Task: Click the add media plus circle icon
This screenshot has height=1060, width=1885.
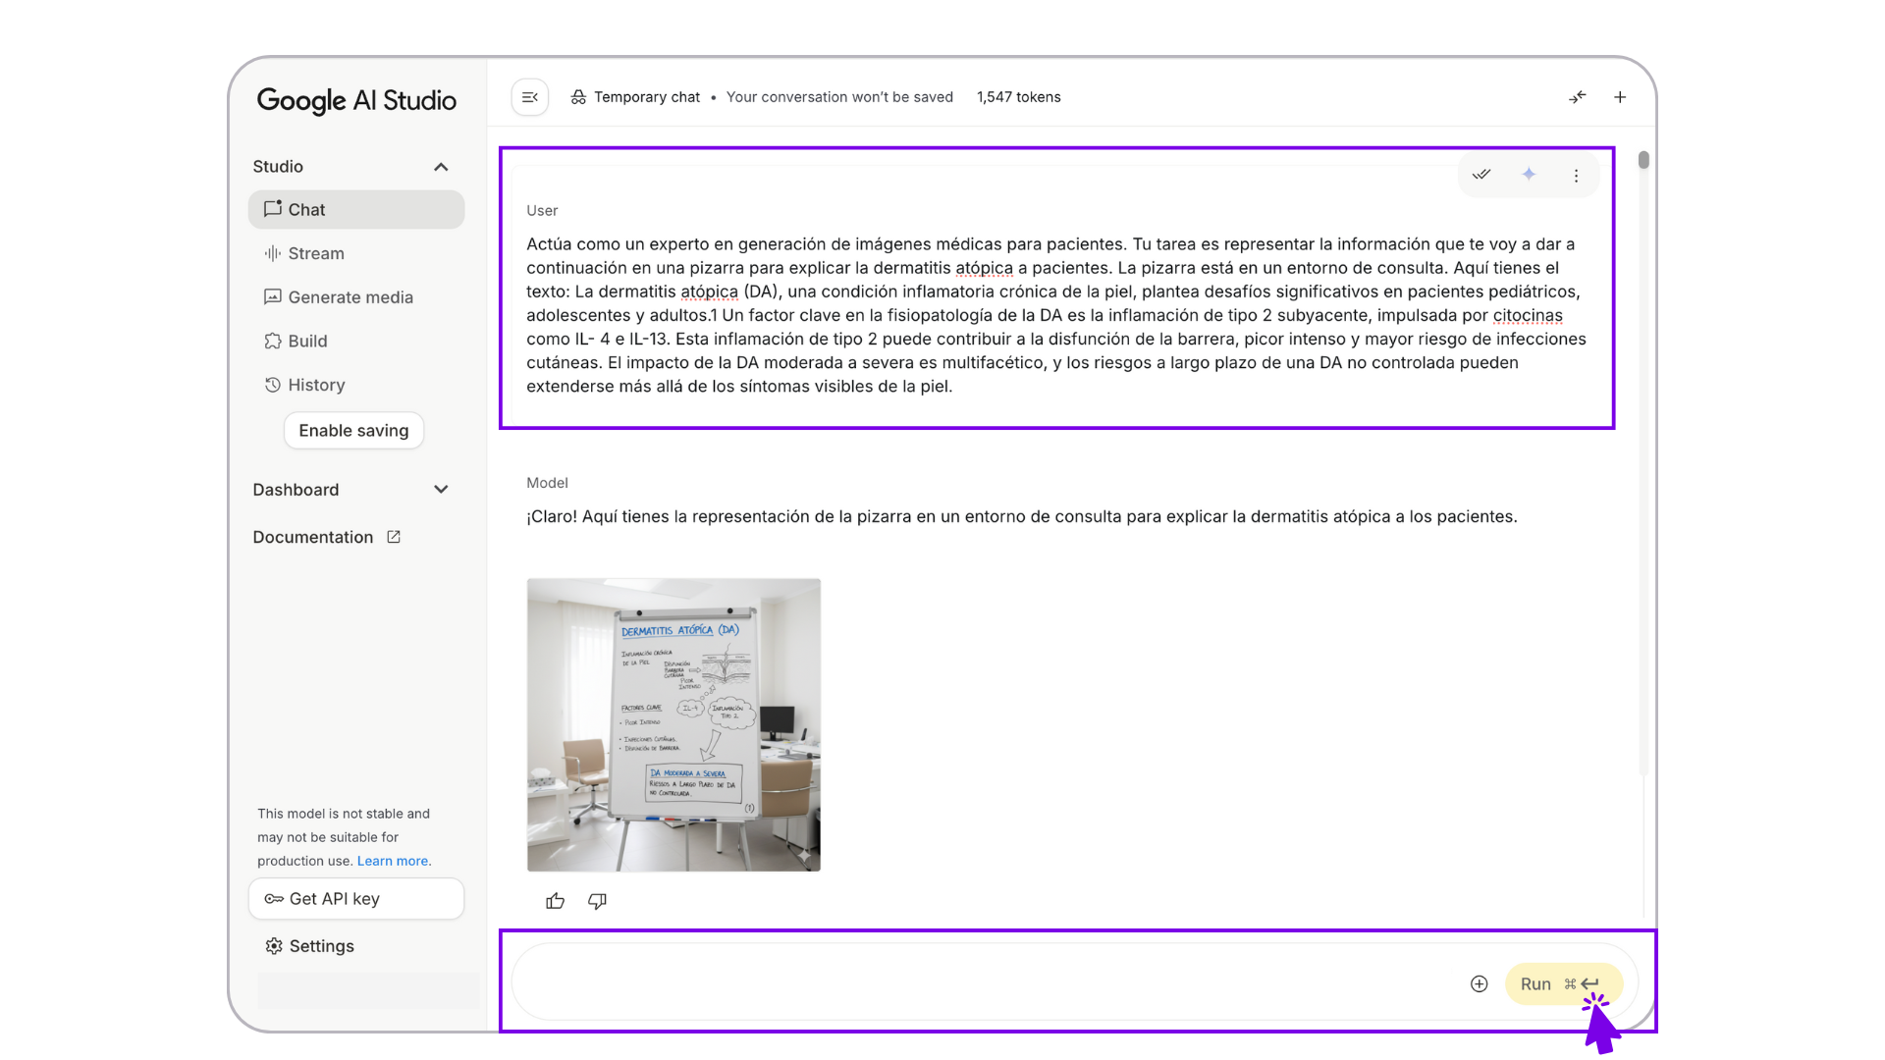Action: tap(1479, 983)
